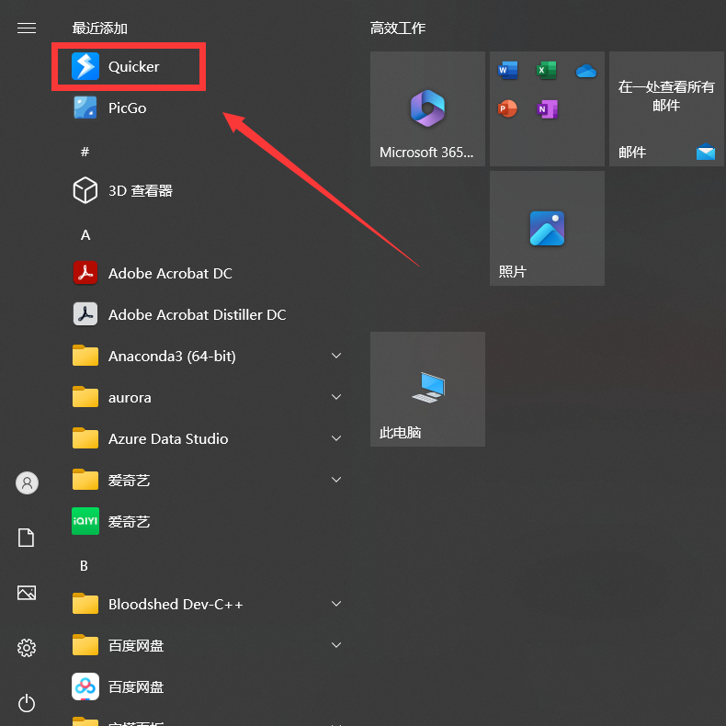Image resolution: width=726 pixels, height=726 pixels.
Task: Expand the aurora folder chevron
Action: pos(336,397)
